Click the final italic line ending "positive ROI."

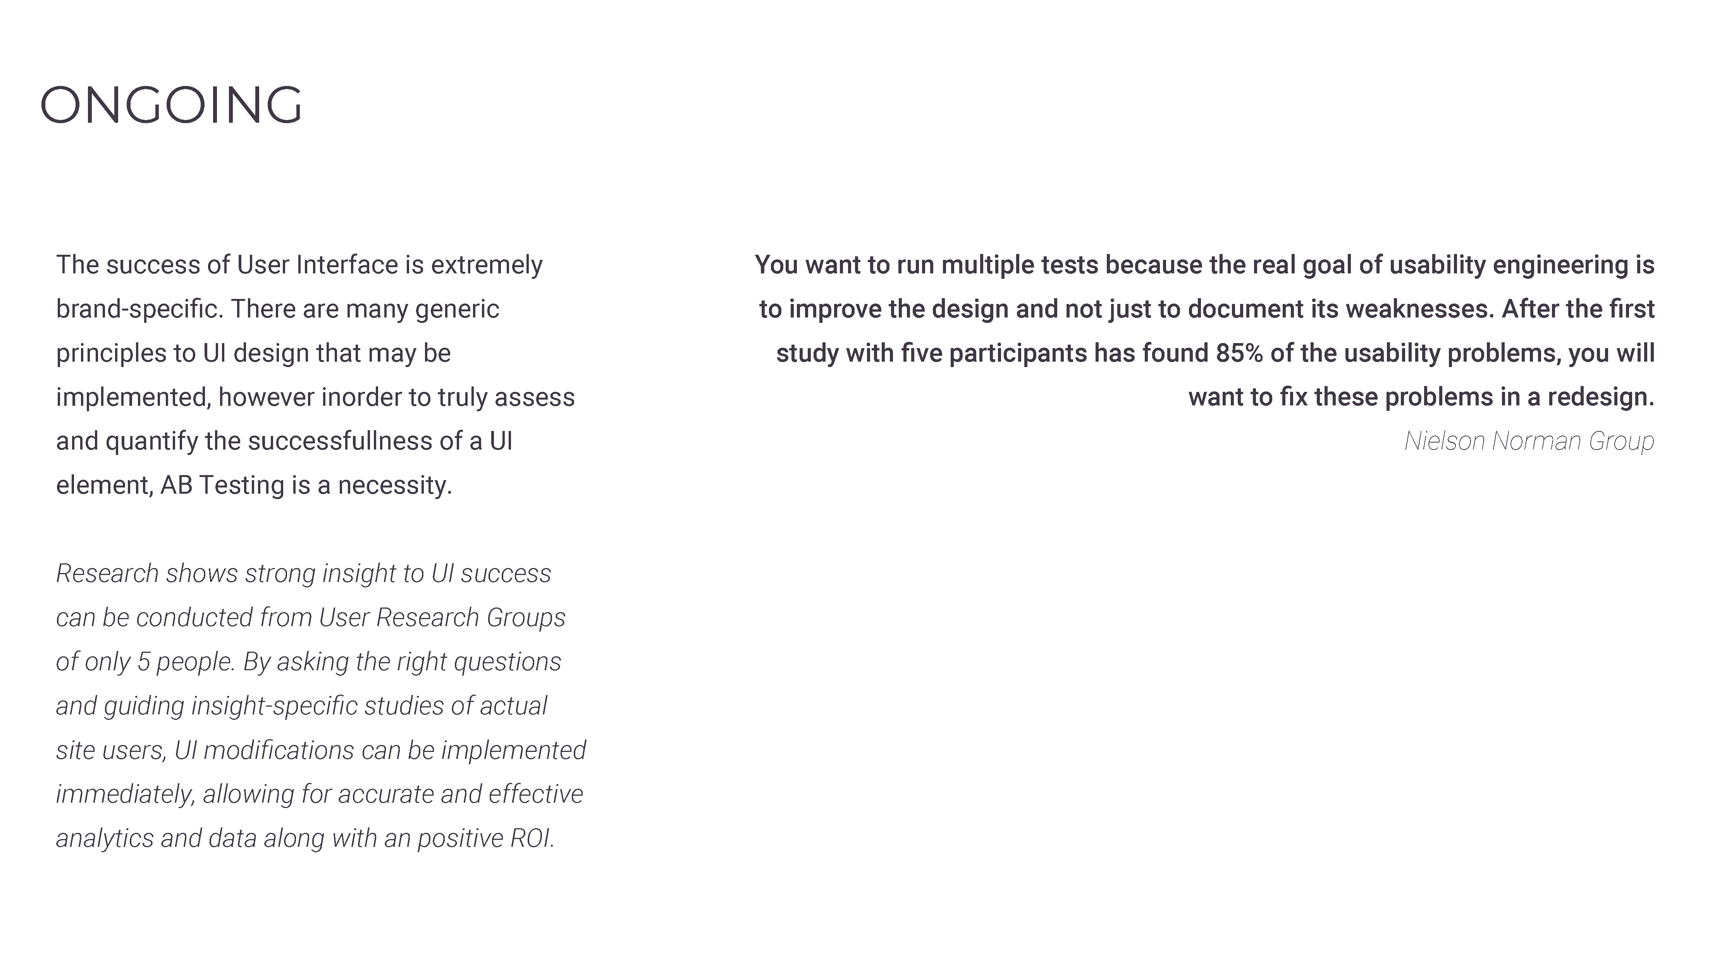(x=306, y=838)
